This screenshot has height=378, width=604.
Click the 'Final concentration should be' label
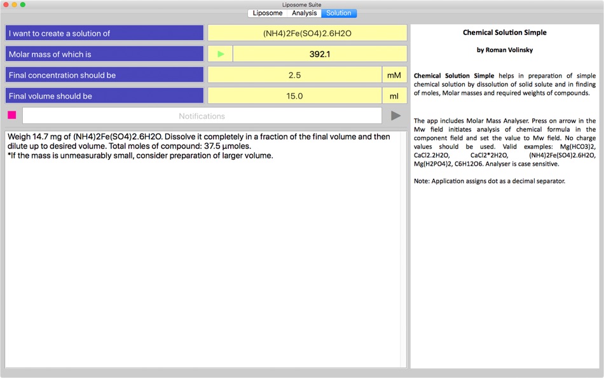pos(104,75)
